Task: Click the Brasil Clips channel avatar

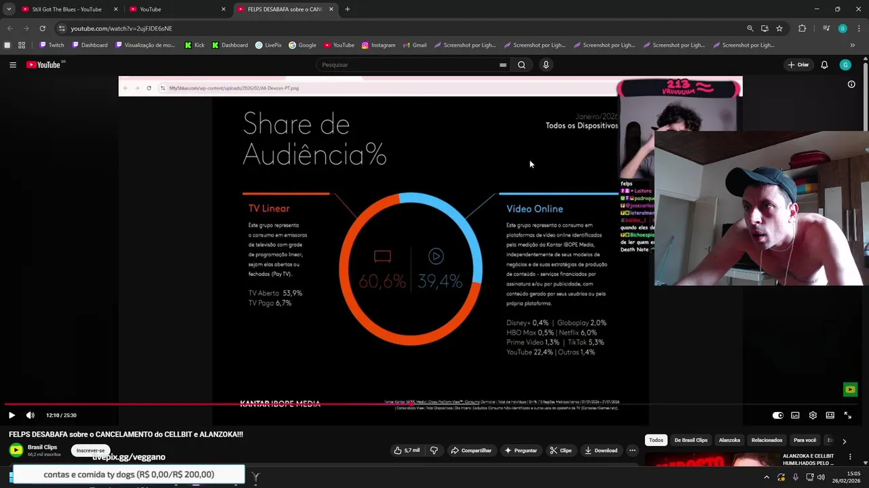Action: [16, 450]
